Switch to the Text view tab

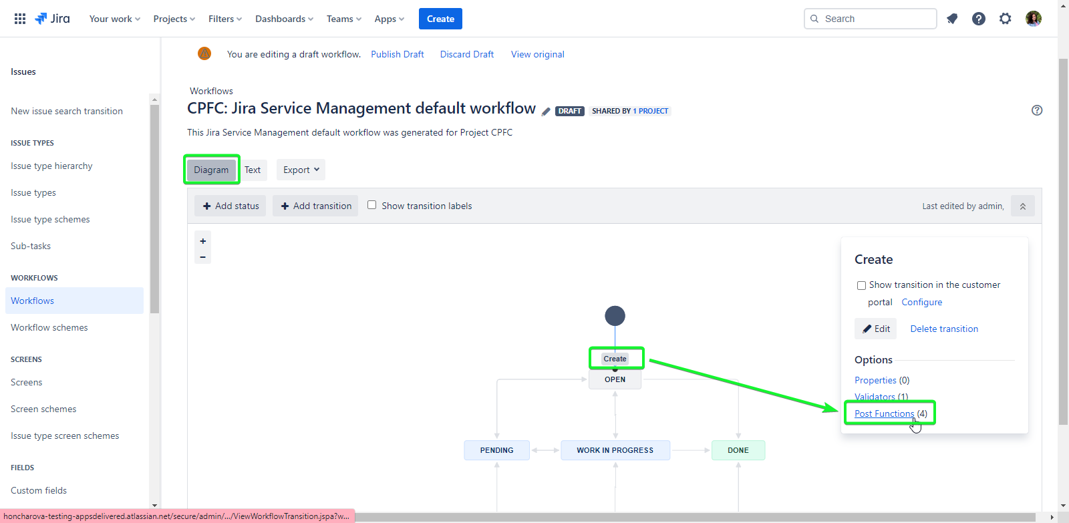pos(253,170)
